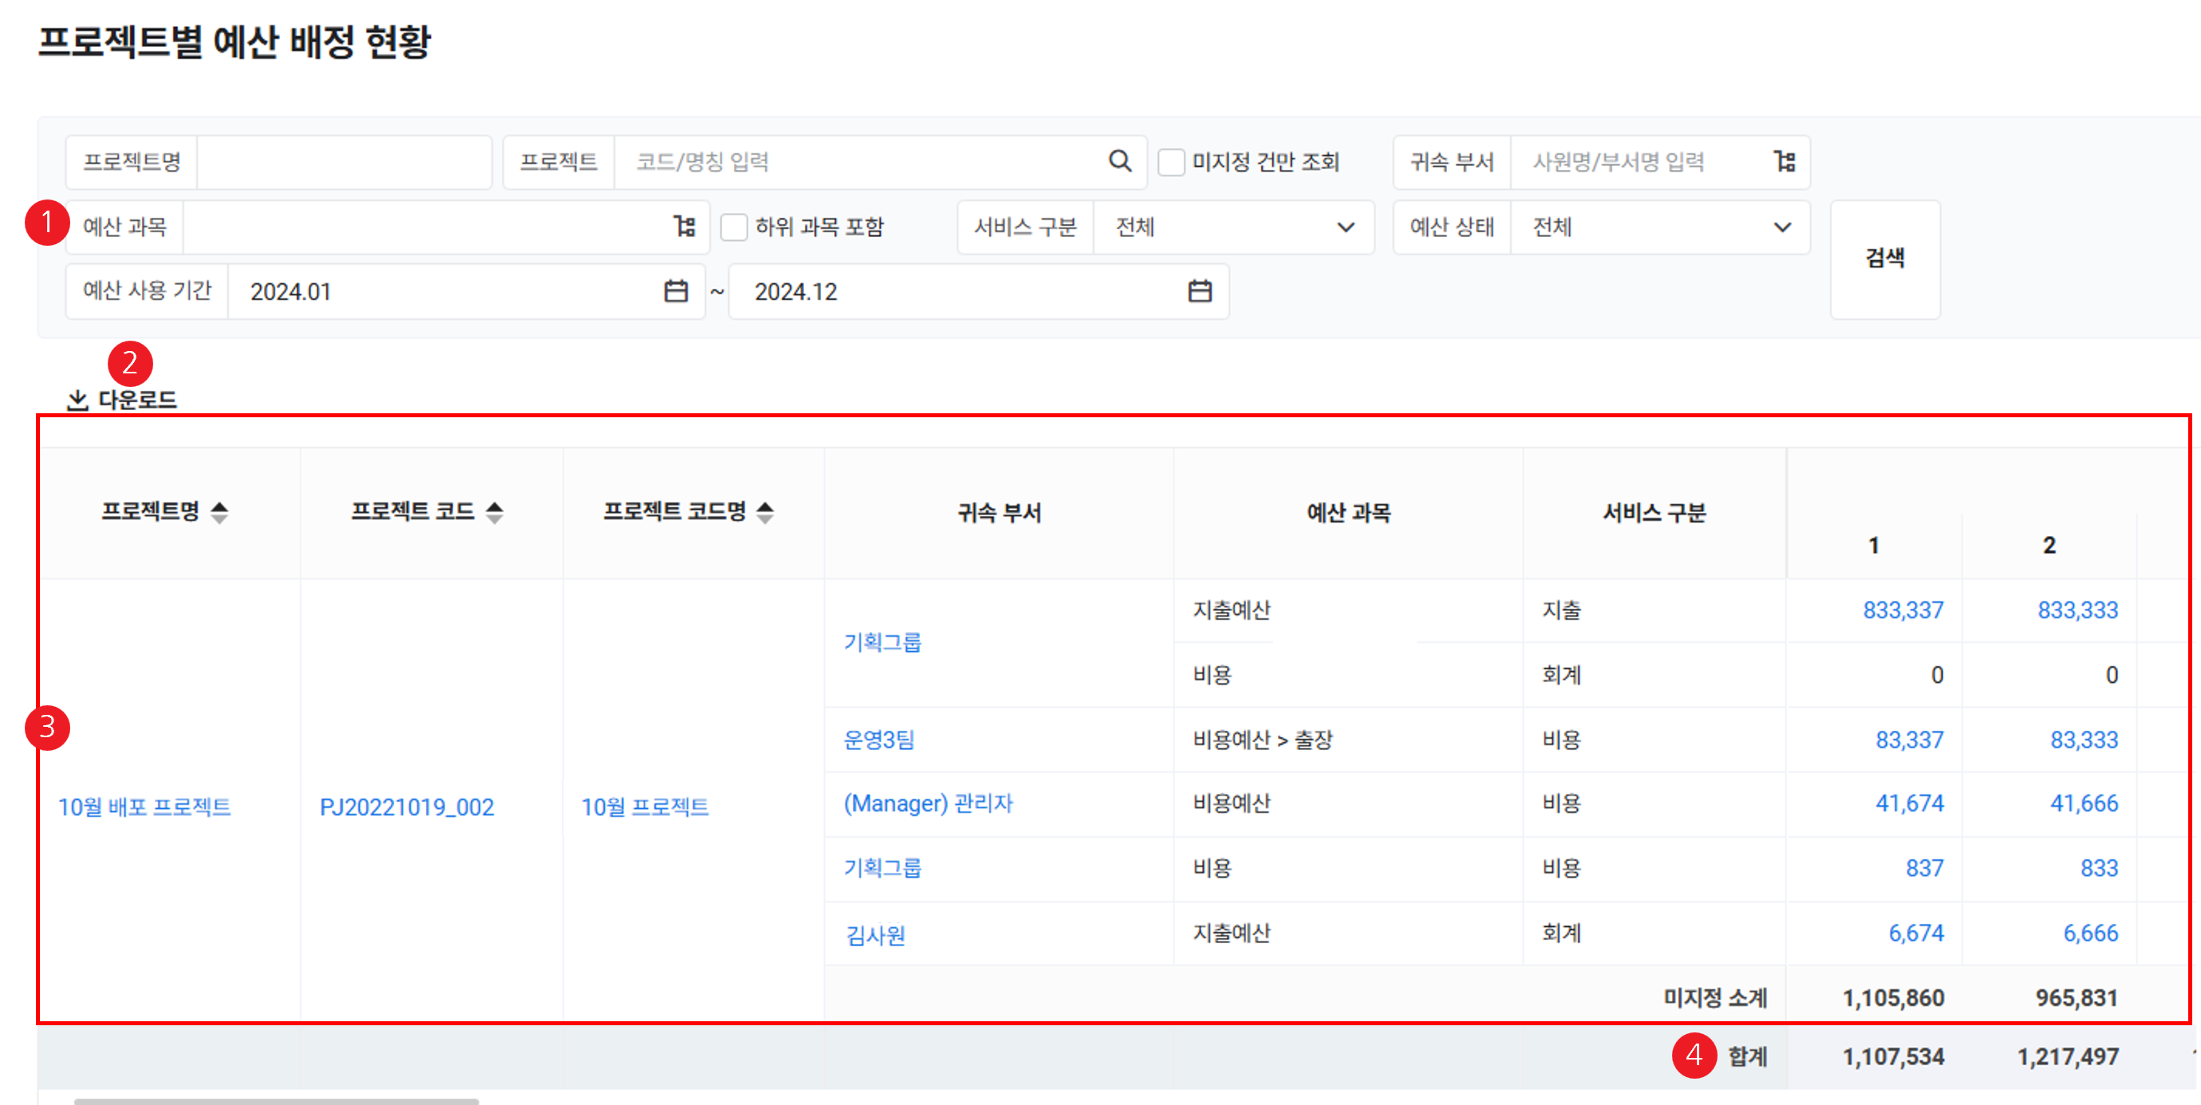Sort by 프로젝트 코드명 column arrows
The width and height of the screenshot is (2201, 1105).
(766, 512)
